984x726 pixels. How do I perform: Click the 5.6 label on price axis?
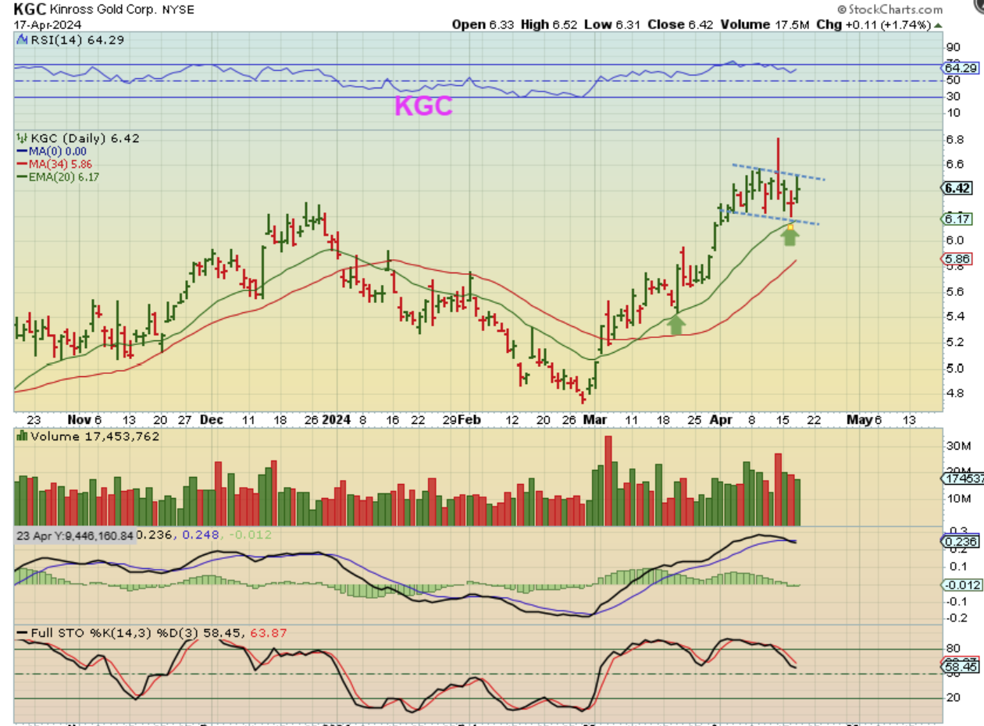957,291
